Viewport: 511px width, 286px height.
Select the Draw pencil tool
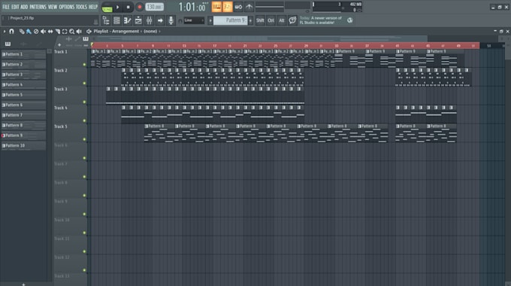click(22, 32)
